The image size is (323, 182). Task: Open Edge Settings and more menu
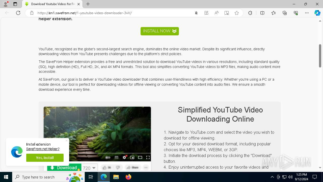click(x=307, y=13)
